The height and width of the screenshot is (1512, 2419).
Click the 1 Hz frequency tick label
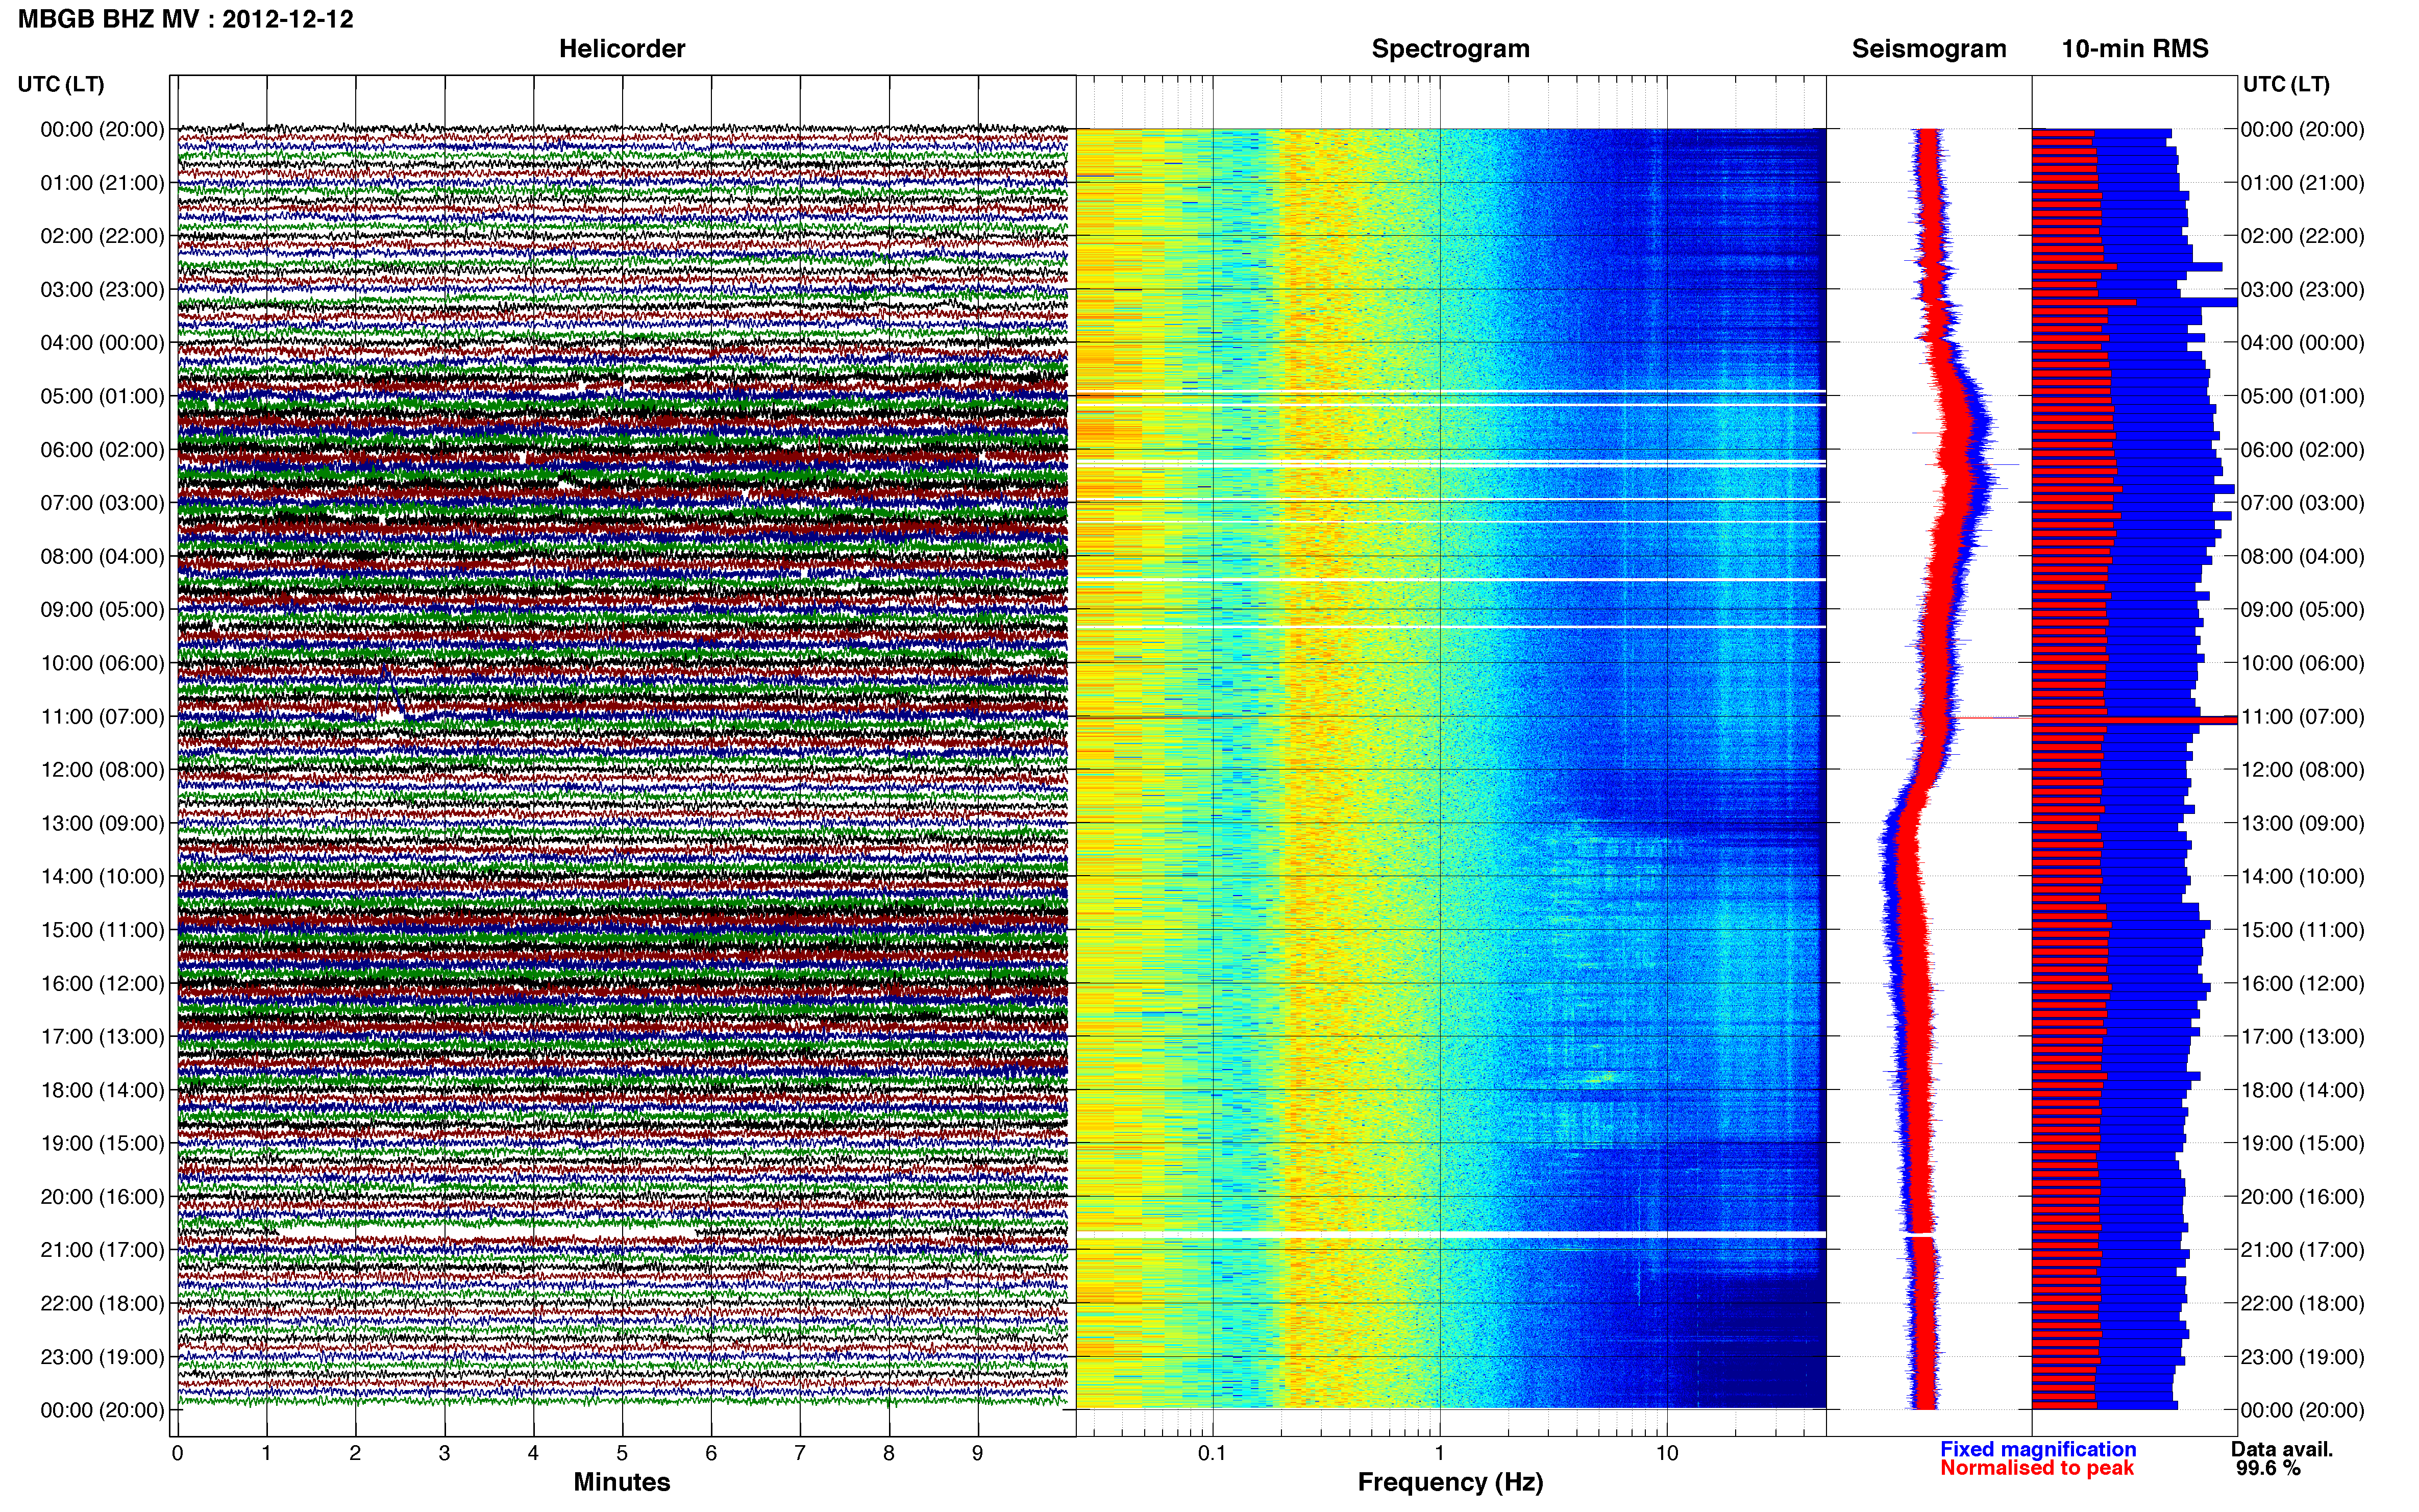[1440, 1453]
